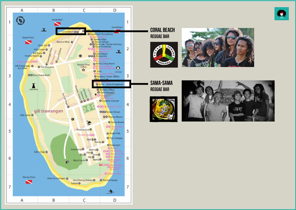Select the Light House tower icon
This screenshot has height=210, width=296.
(x=34, y=85)
